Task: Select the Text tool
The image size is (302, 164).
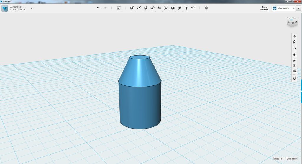Action: pos(186,8)
